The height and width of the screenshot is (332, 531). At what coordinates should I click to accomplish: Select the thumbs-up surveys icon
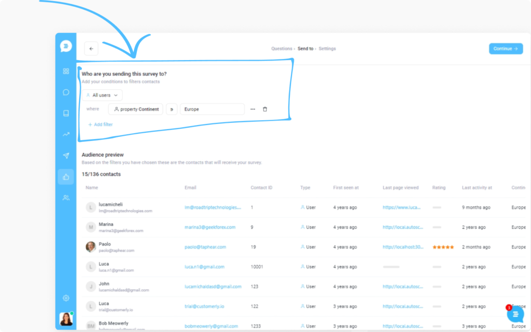click(x=66, y=177)
